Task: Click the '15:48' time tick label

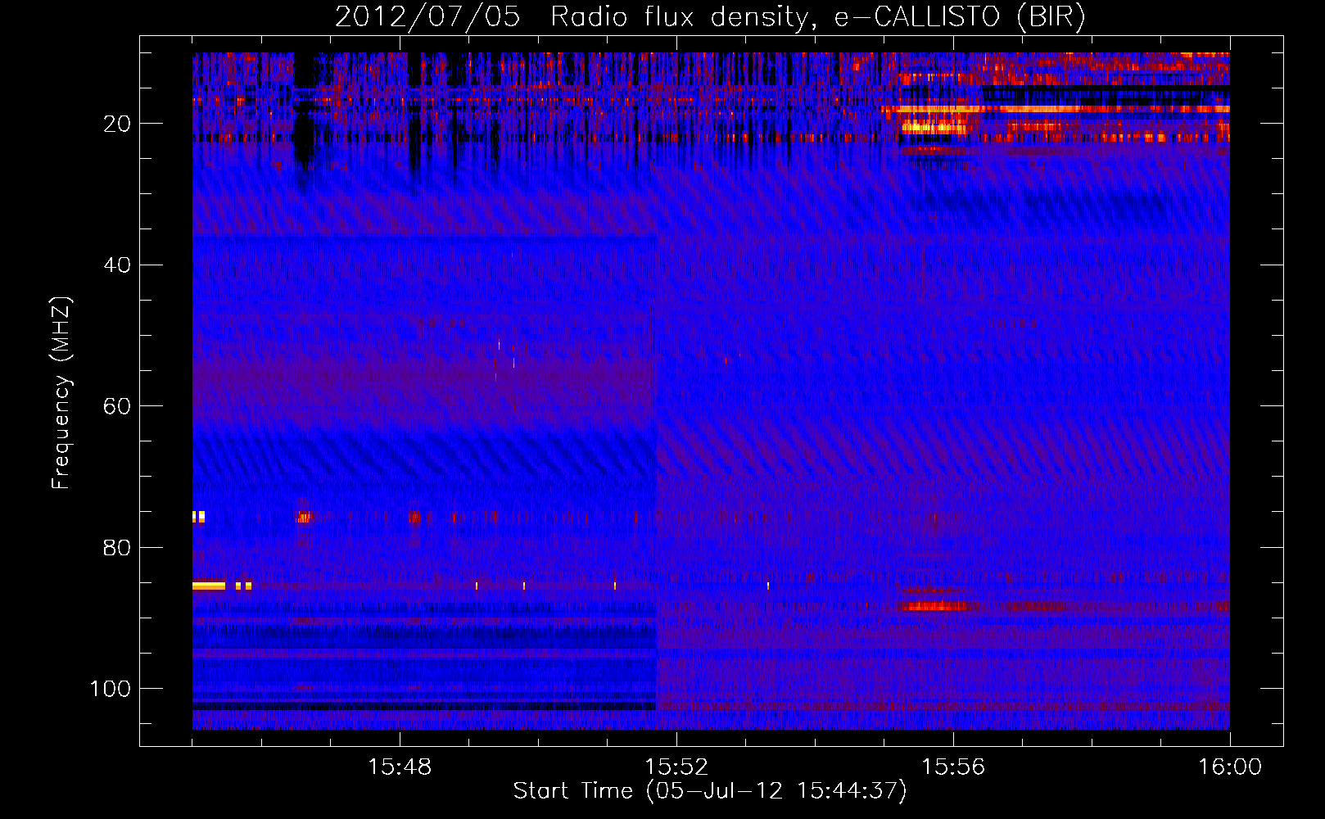Action: 400,767
